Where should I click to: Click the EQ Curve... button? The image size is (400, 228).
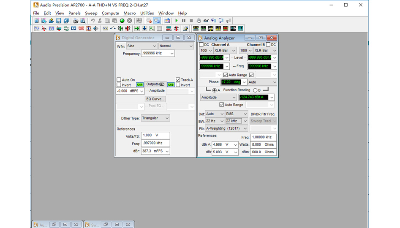click(x=155, y=99)
